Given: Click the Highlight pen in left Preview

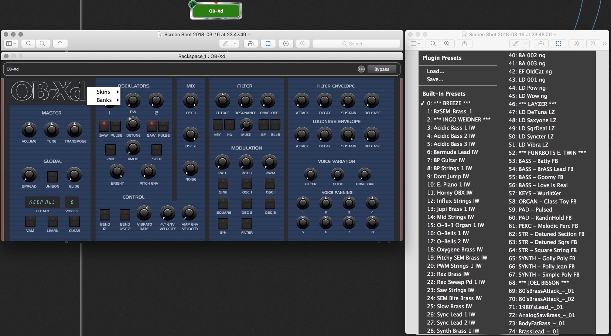Looking at the screenshot, I should (225, 44).
